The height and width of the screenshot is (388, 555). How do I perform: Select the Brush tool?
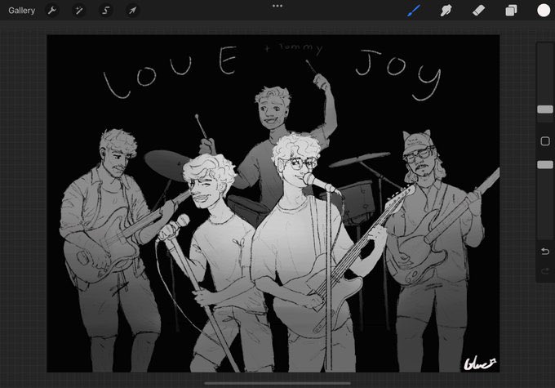tap(414, 11)
